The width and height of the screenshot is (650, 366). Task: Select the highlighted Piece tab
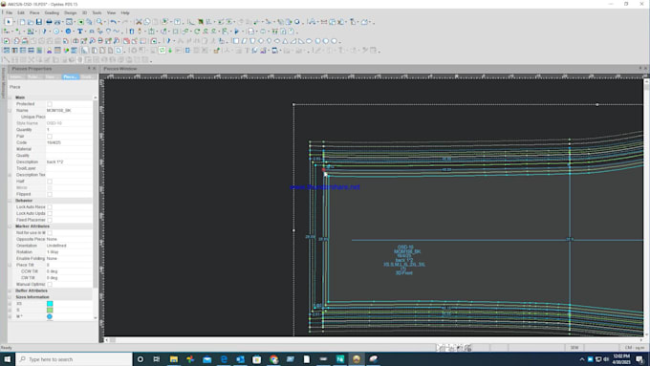(70, 77)
